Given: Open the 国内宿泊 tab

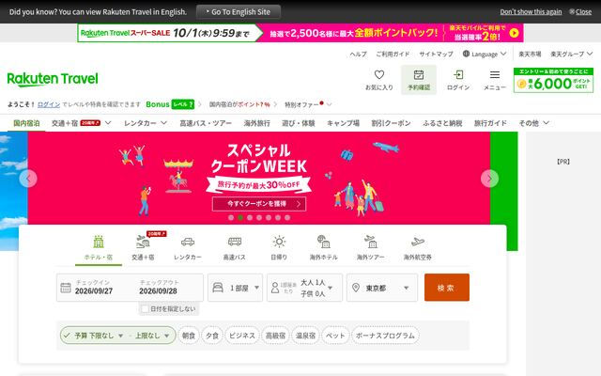Looking at the screenshot, I should tap(26, 123).
